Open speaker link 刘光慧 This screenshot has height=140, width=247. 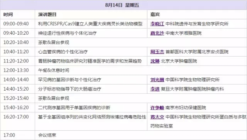pyautogui.click(x=157, y=80)
